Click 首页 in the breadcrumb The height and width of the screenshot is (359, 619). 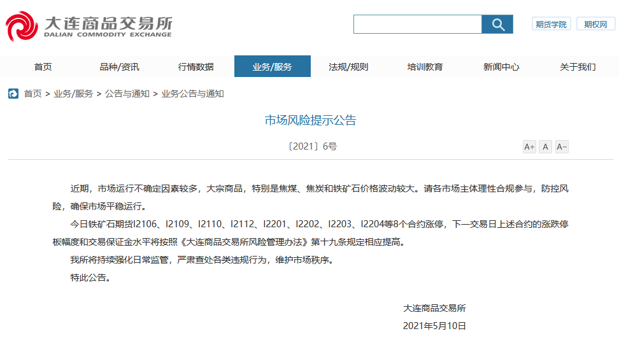32,94
